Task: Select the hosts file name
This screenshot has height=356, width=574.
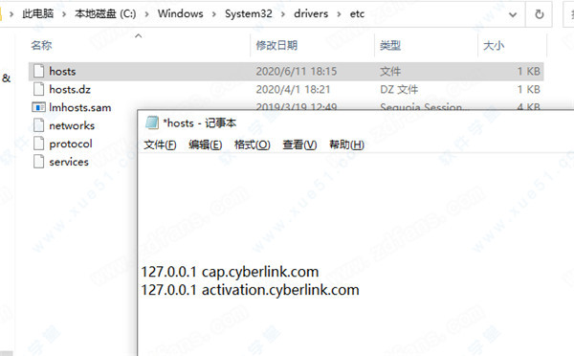Action: [62, 71]
